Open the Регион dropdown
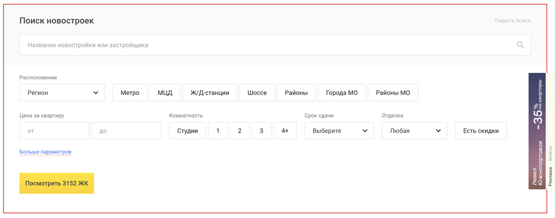 tap(62, 93)
